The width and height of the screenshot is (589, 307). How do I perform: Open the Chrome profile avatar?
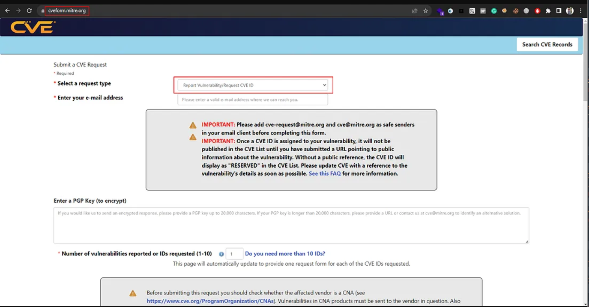tap(570, 11)
